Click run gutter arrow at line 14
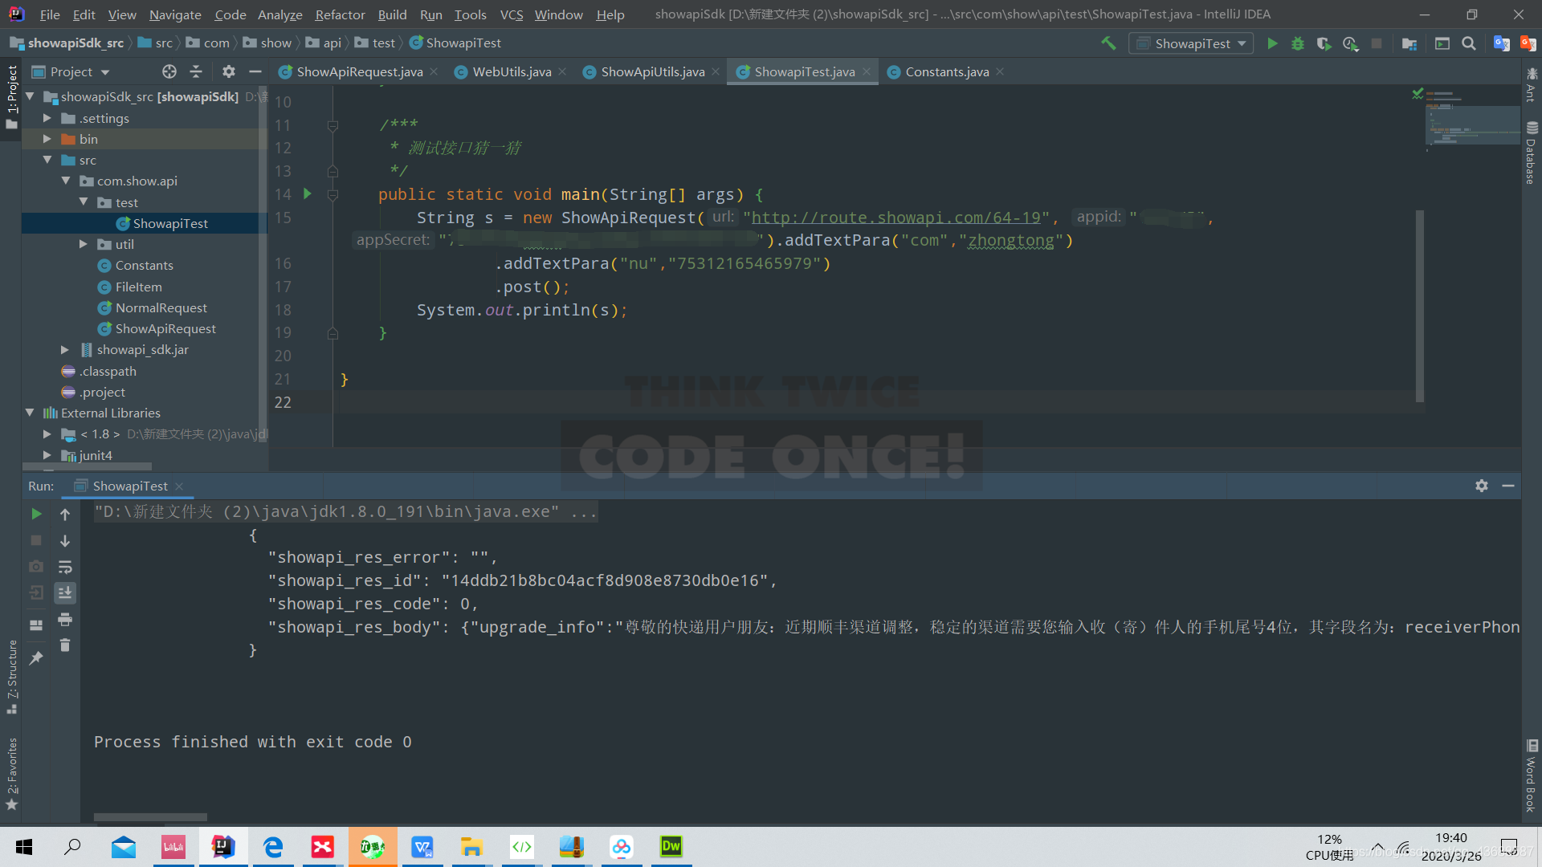1542x867 pixels. pyautogui.click(x=307, y=193)
